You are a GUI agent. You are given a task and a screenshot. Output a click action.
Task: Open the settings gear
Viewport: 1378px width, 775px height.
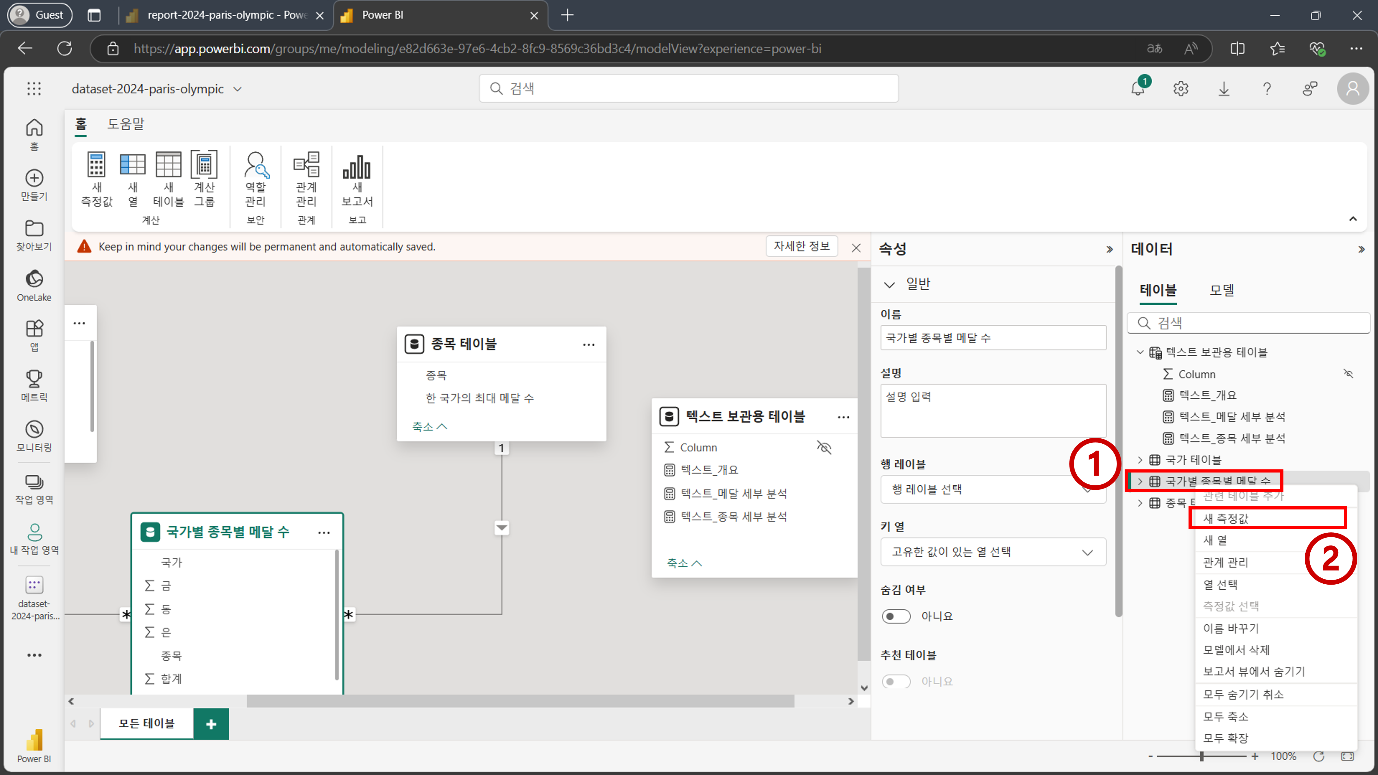(x=1181, y=88)
